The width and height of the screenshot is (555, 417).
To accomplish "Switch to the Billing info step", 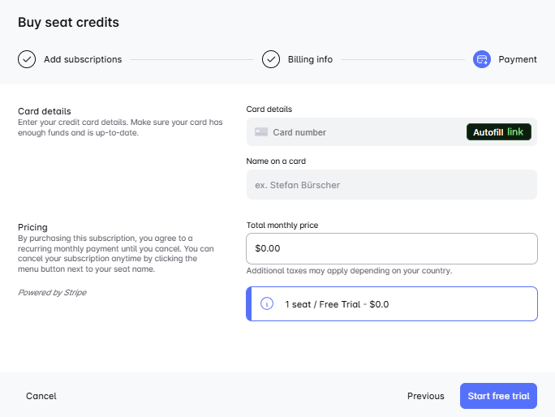I will tap(310, 59).
